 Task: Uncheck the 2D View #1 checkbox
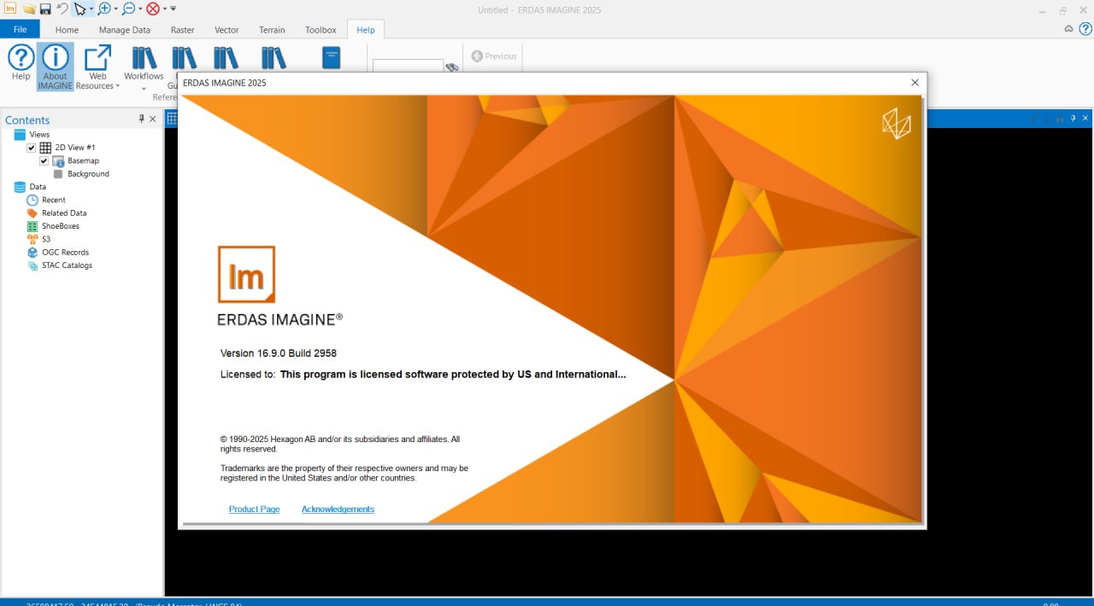(x=32, y=148)
